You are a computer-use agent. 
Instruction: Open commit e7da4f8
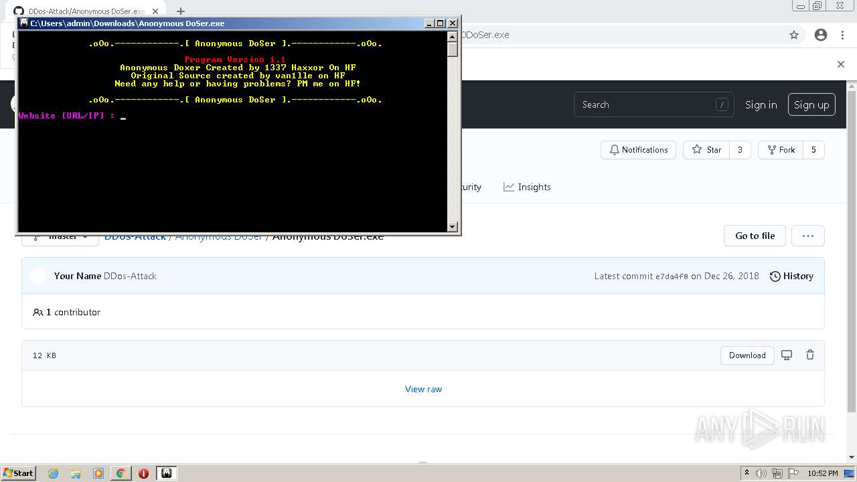pyautogui.click(x=672, y=276)
